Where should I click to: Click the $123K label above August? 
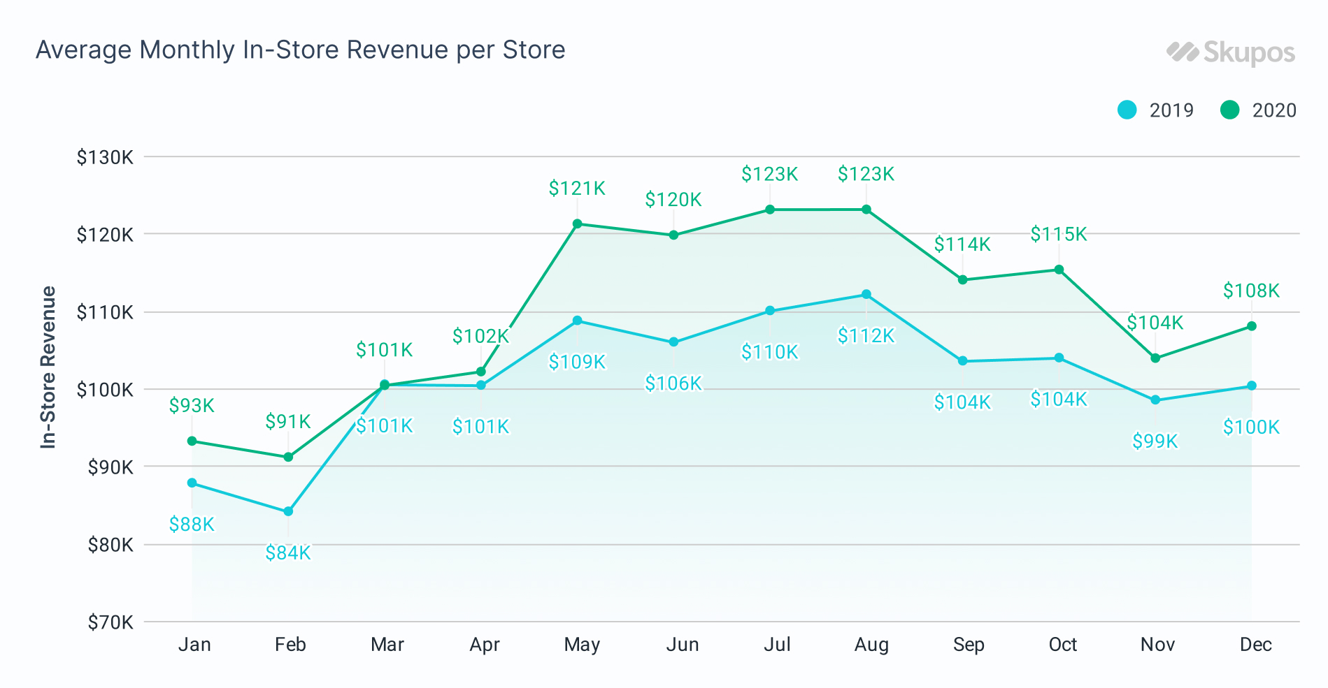click(866, 174)
